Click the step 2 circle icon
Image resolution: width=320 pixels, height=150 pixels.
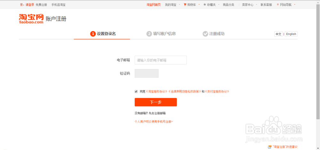149,34
